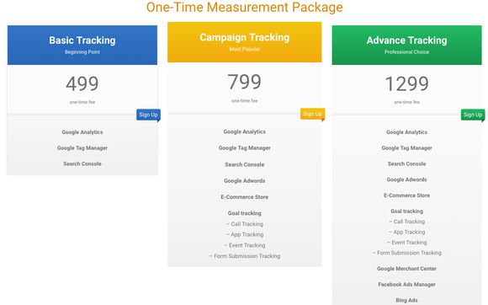Click 'Google Tag Manager' in the Advance Tracking list

406,148
